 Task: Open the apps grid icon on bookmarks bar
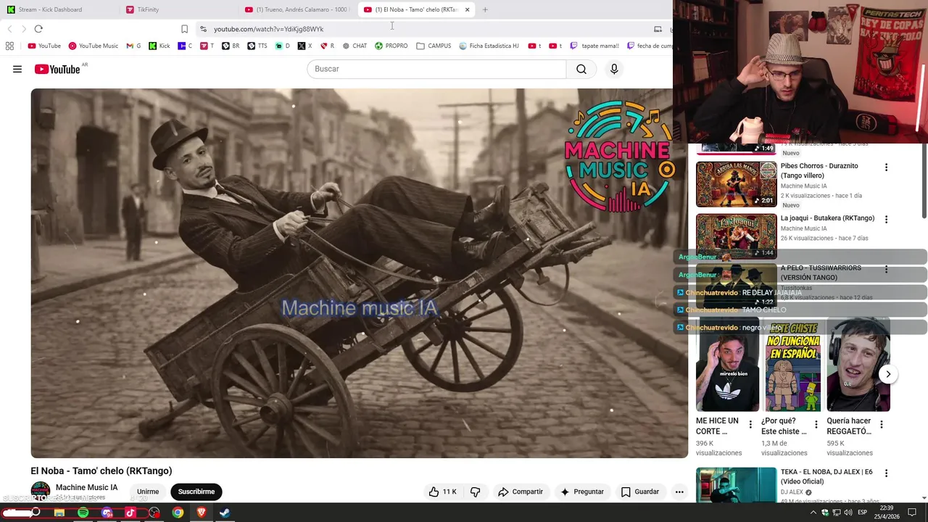9,46
